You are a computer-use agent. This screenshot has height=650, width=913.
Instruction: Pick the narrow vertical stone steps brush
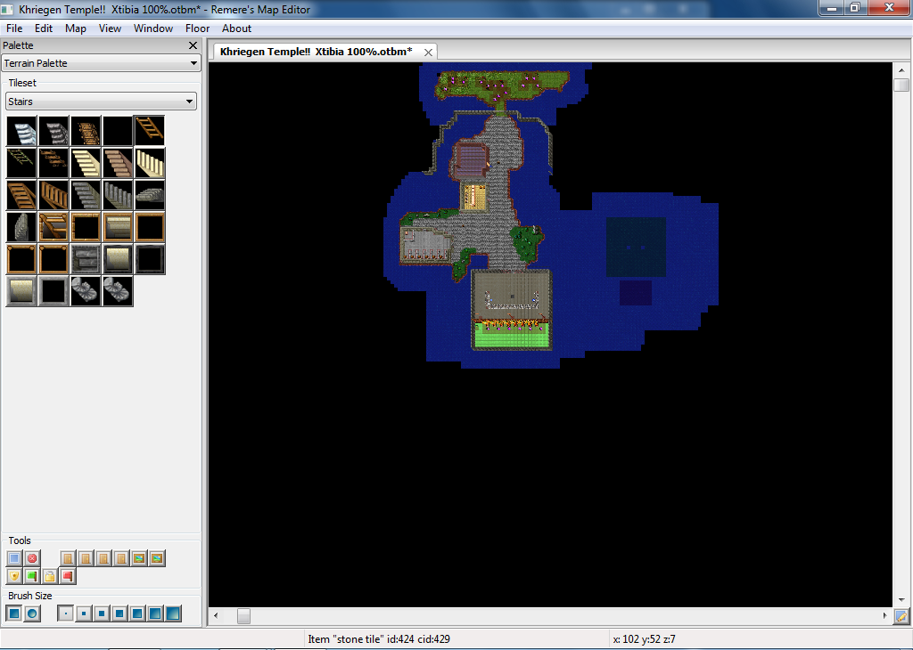tap(21, 227)
